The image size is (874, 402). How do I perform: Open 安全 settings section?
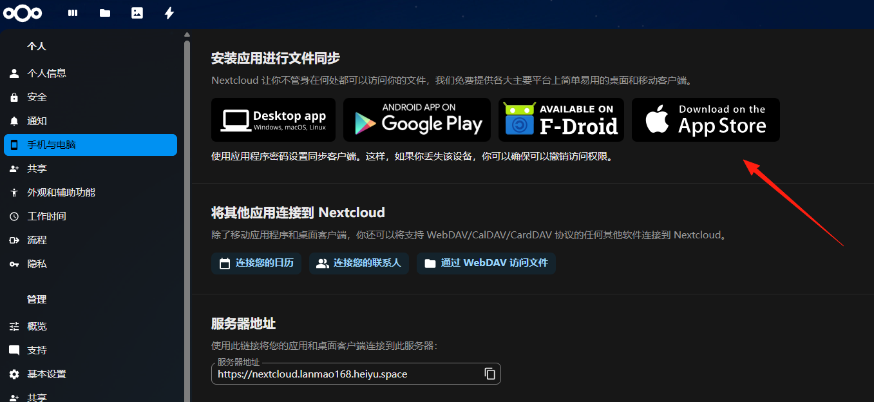[x=90, y=97]
